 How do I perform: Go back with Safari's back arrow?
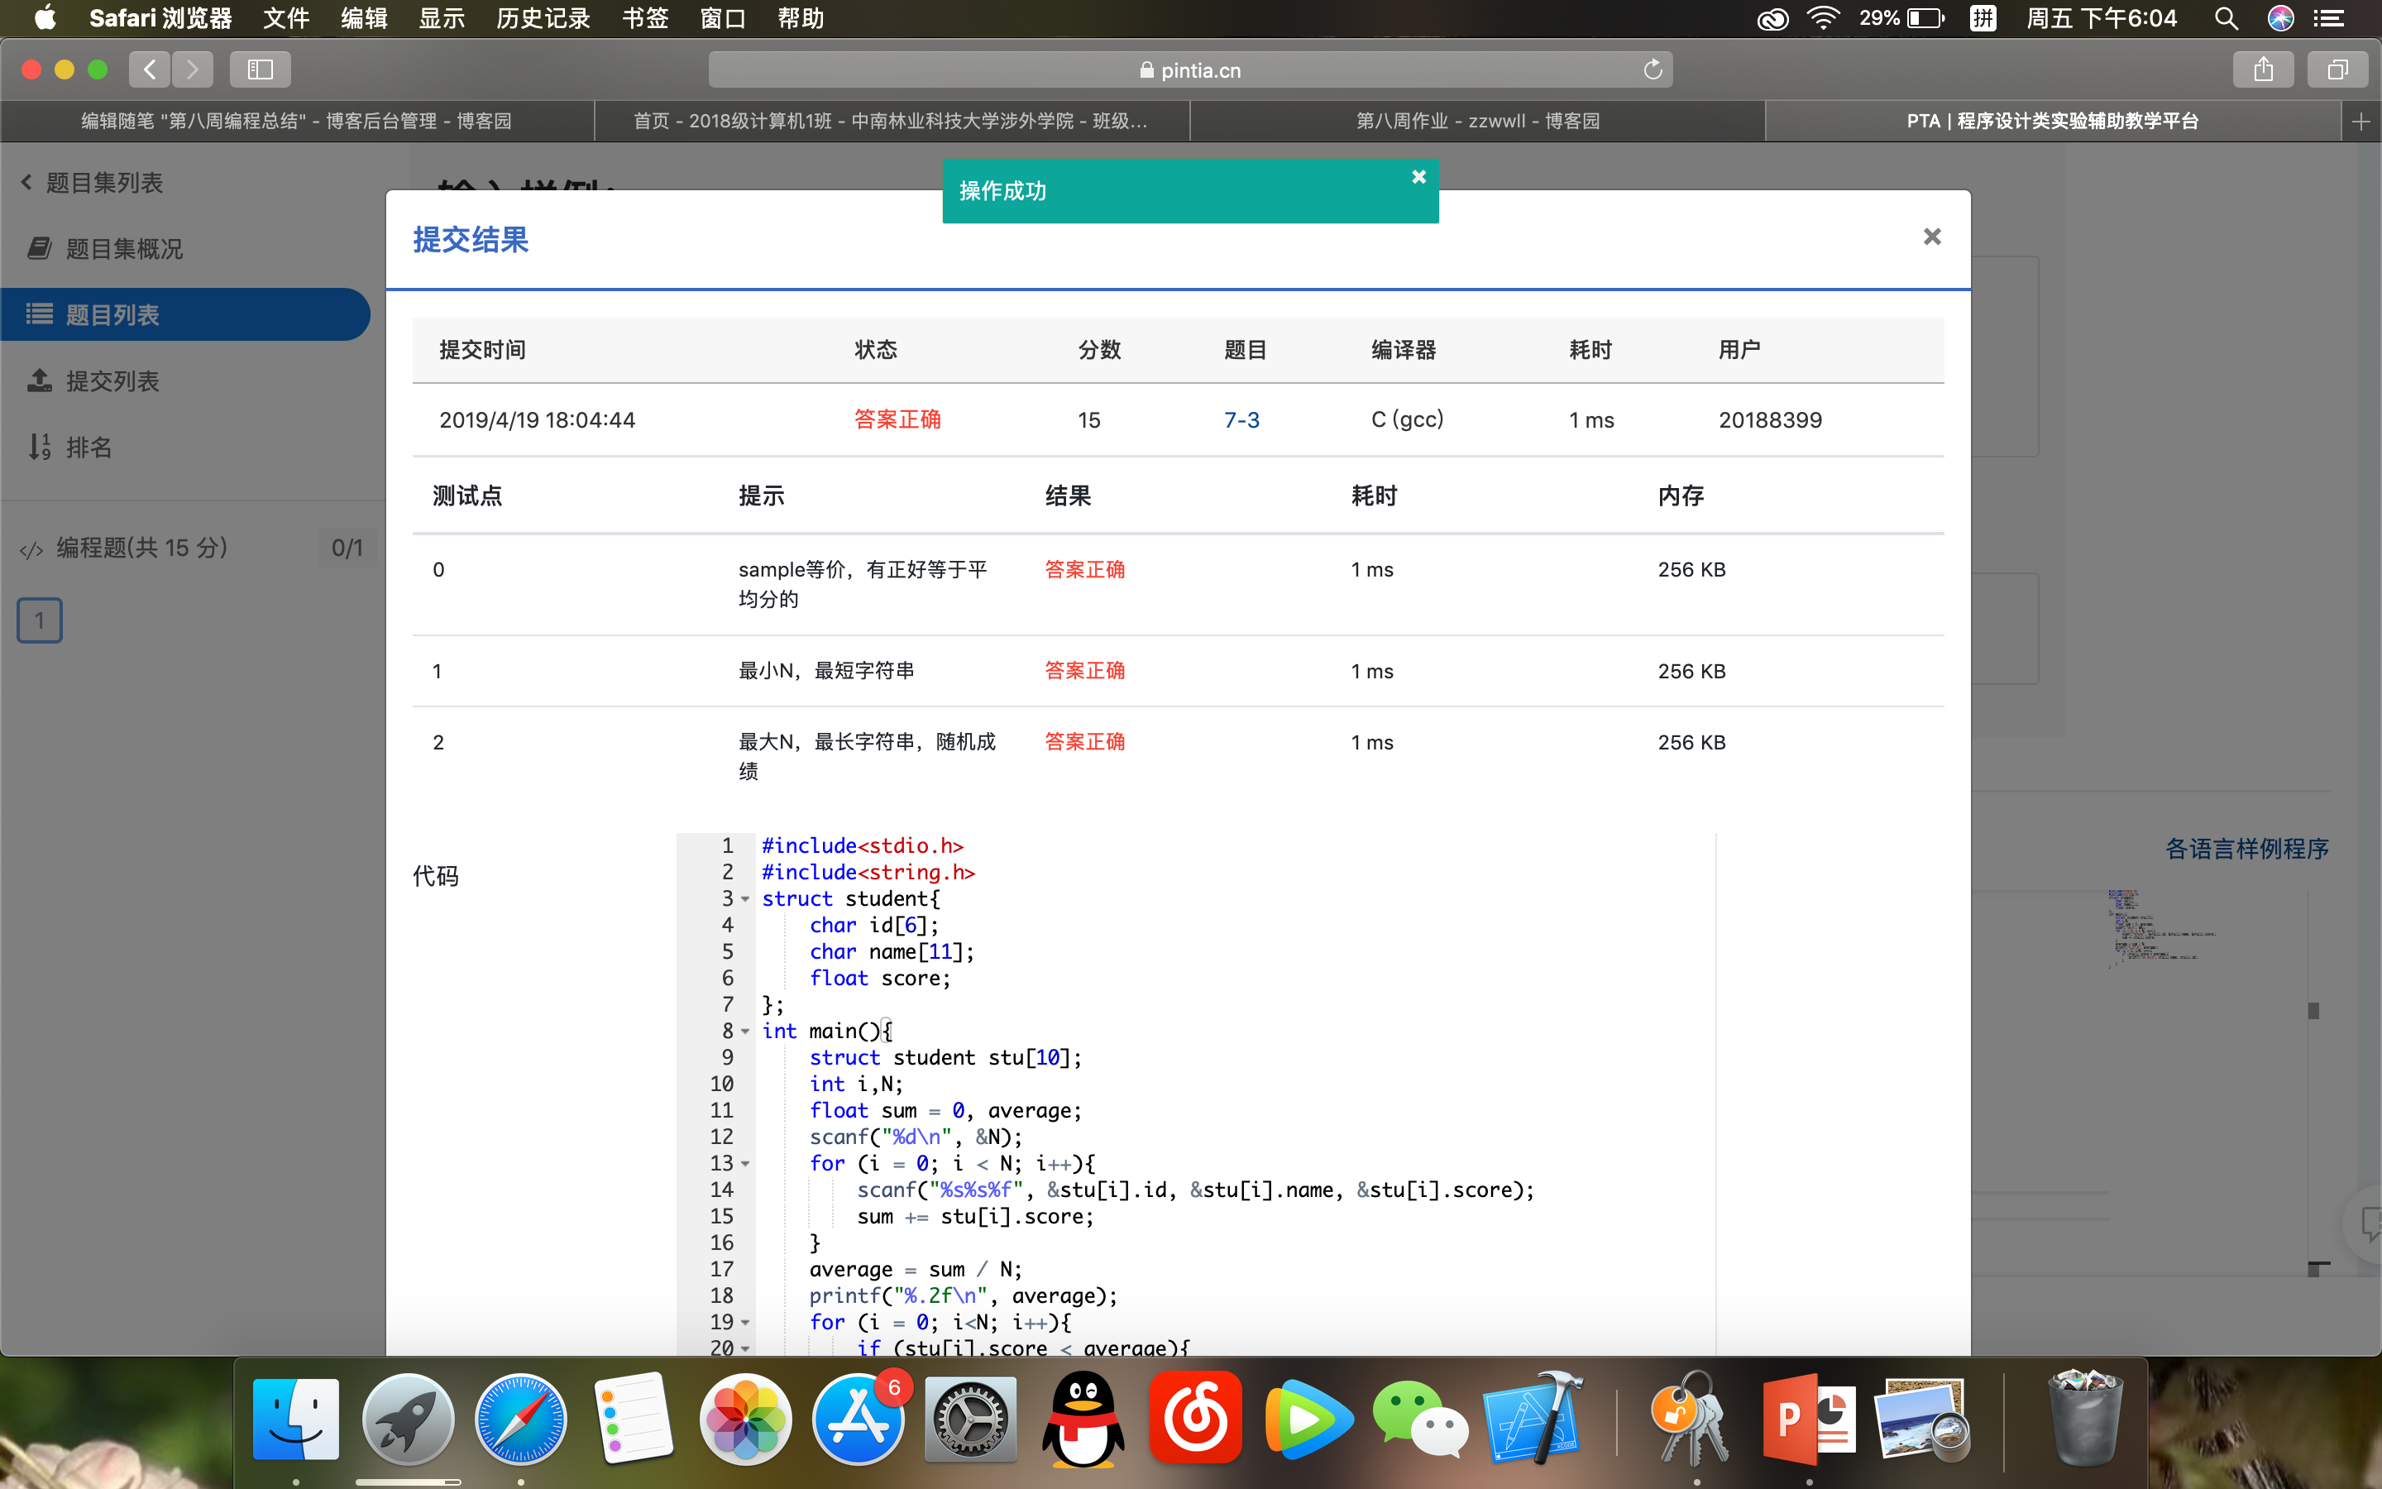[x=150, y=69]
